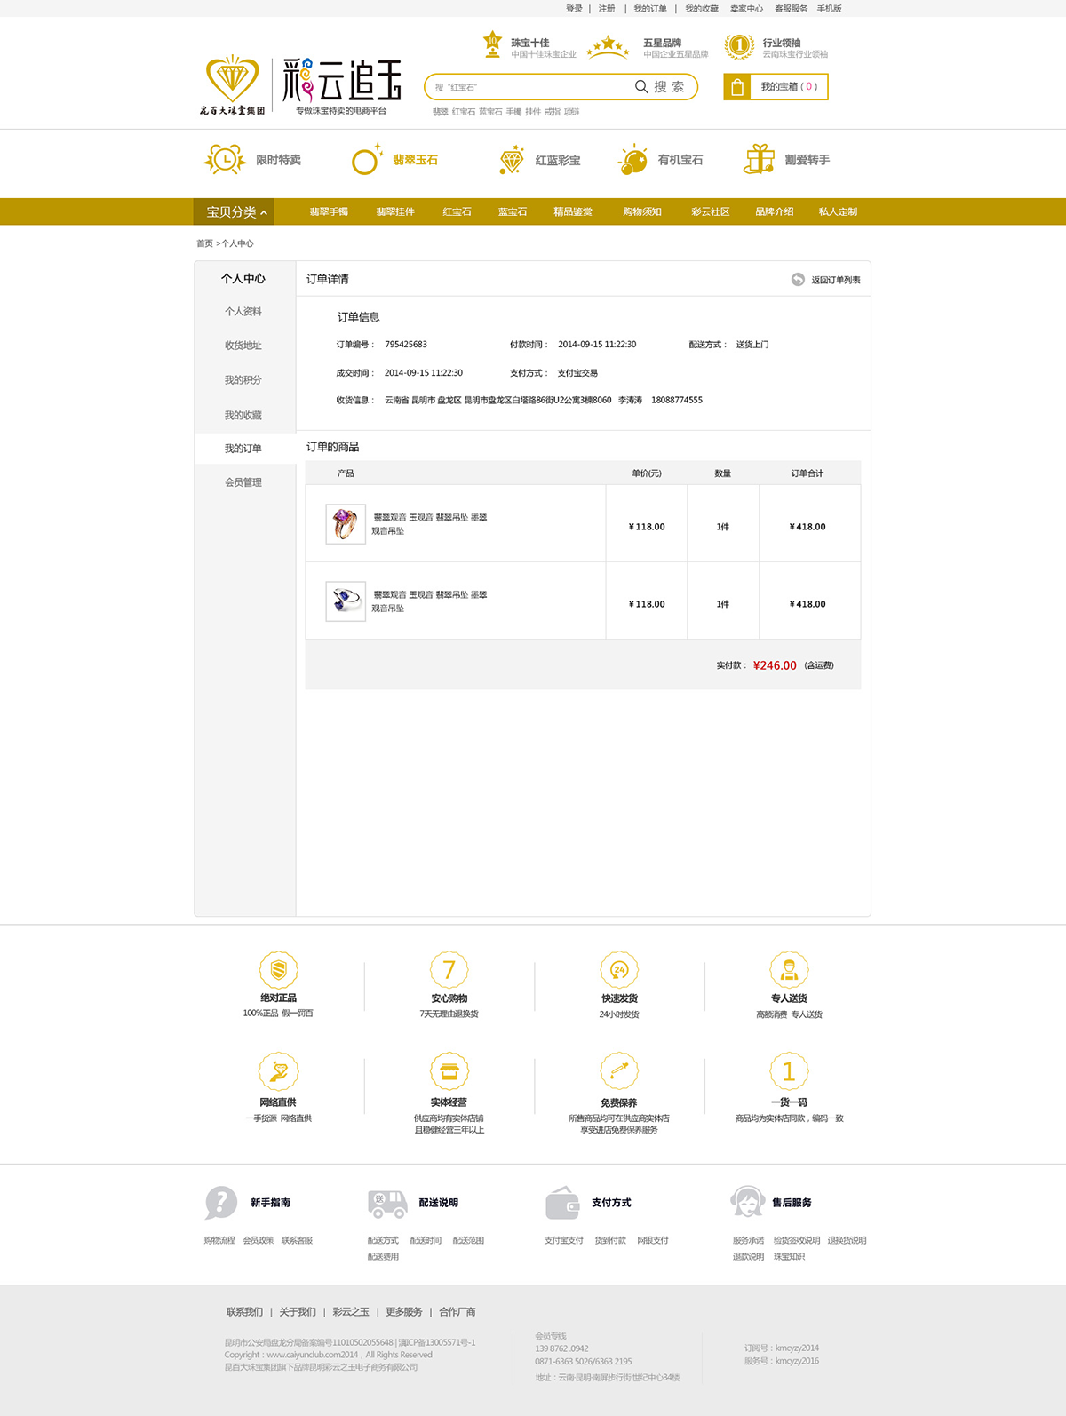Click the back arrow icon beside 返回订单列表
This screenshot has width=1066, height=1416.
pos(798,280)
